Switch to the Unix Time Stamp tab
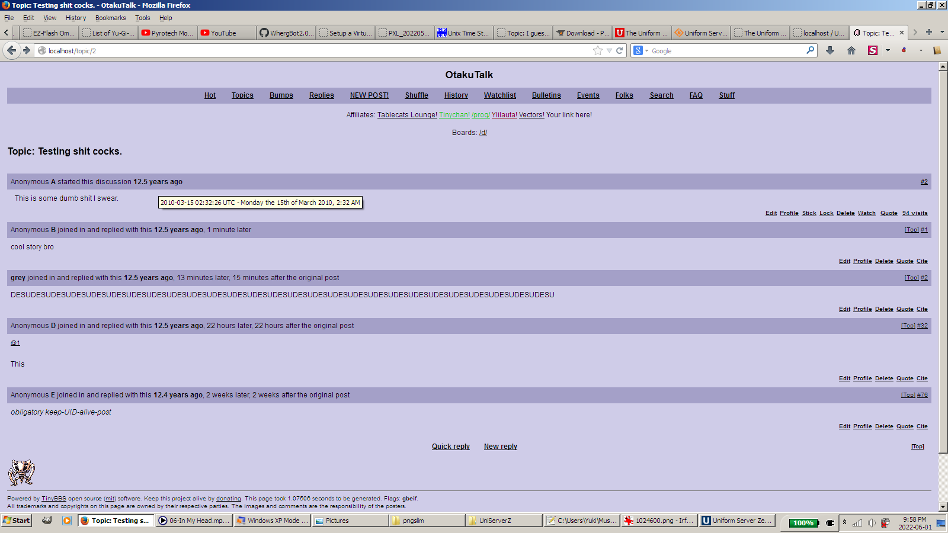Image resolution: width=948 pixels, height=533 pixels. click(463, 33)
